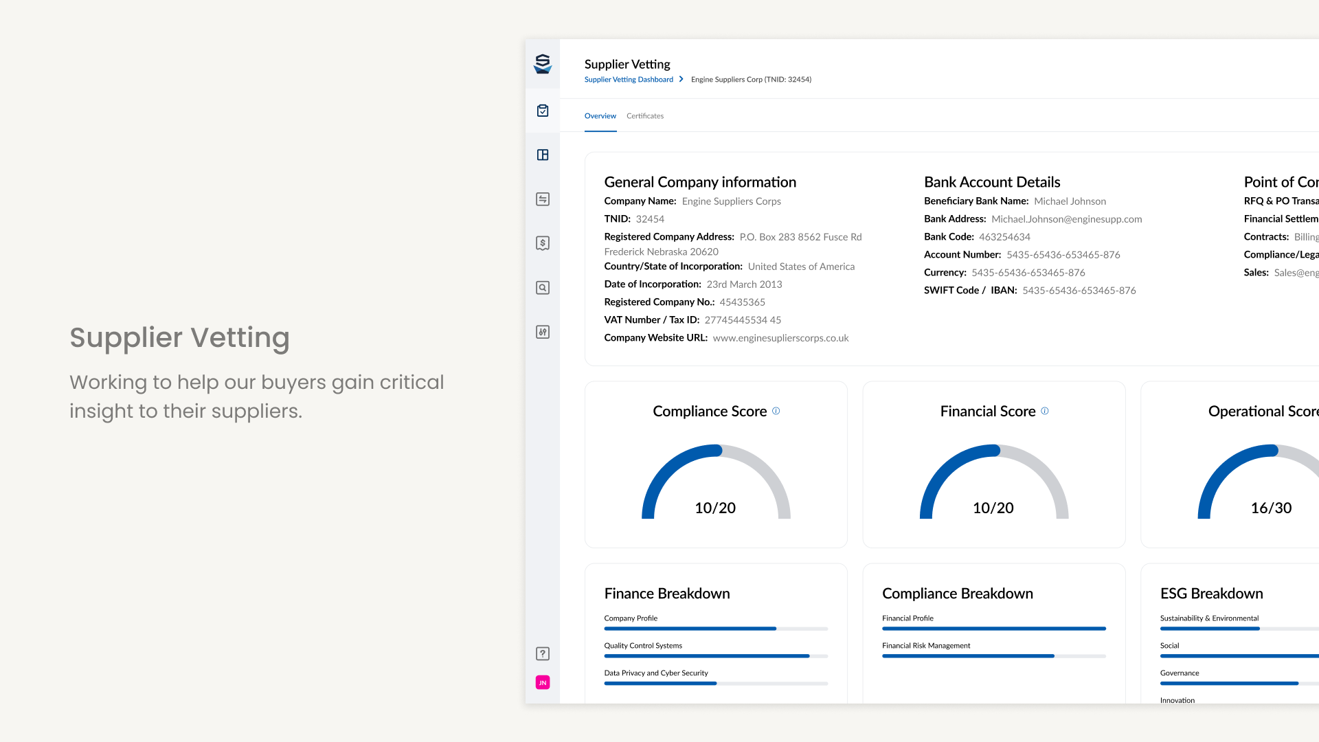Open the clipboard checkmark sidebar icon
Screen dimensions: 1319x742
click(543, 111)
